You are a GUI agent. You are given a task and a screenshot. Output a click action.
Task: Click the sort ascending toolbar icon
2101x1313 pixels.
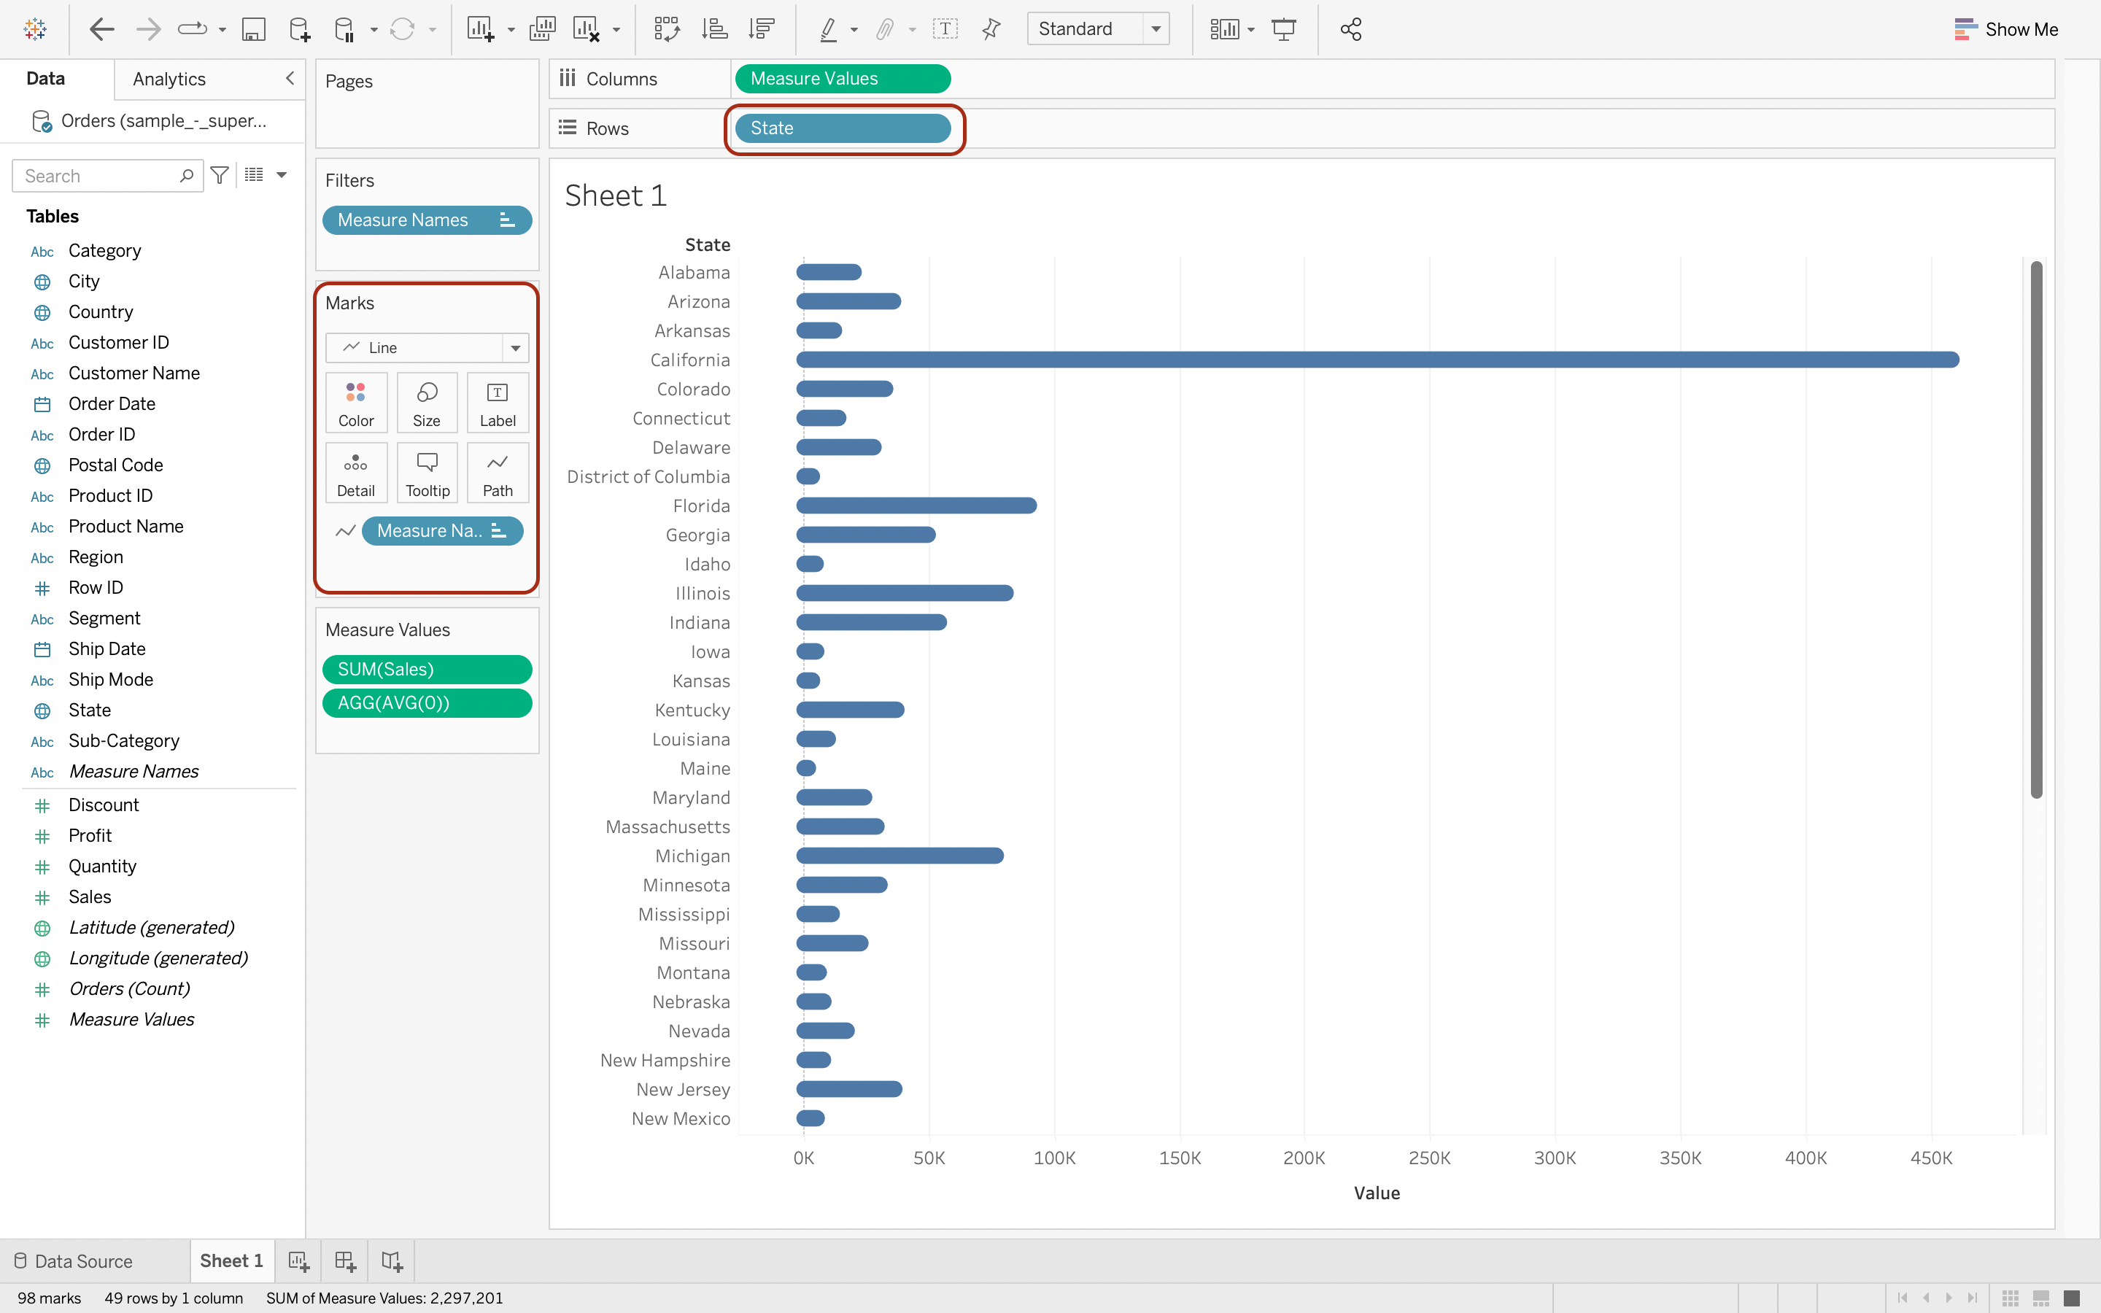pos(714,29)
